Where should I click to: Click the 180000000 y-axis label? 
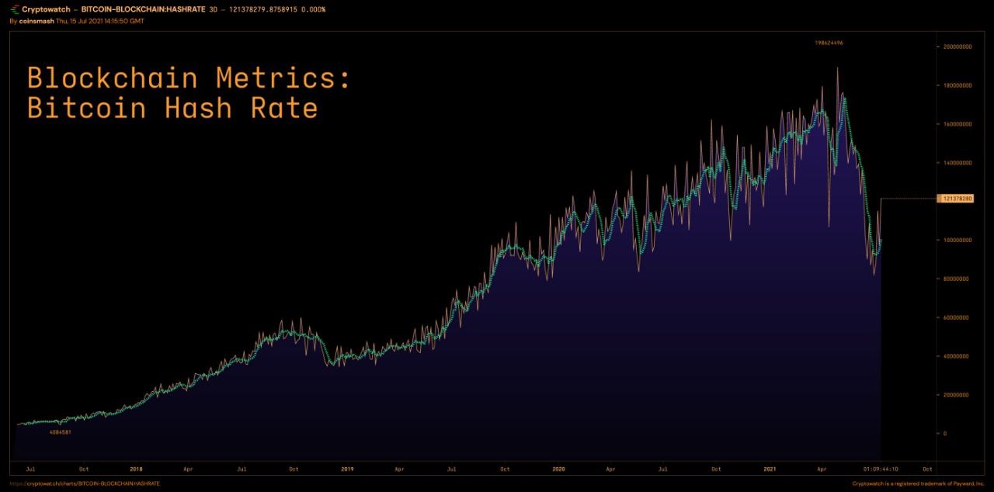tap(956, 85)
